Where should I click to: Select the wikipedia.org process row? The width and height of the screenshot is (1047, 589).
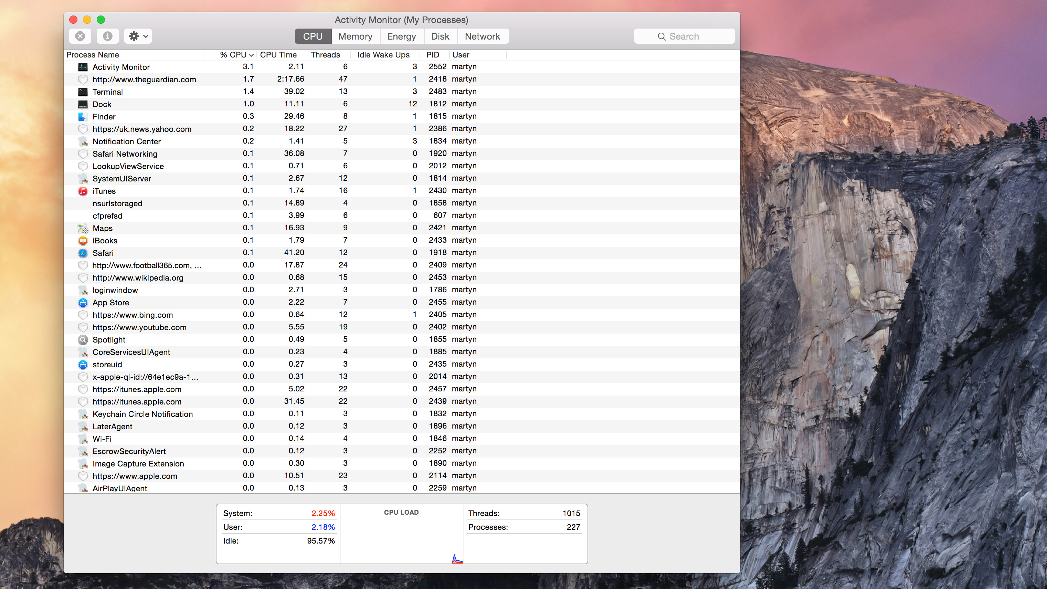pos(402,277)
